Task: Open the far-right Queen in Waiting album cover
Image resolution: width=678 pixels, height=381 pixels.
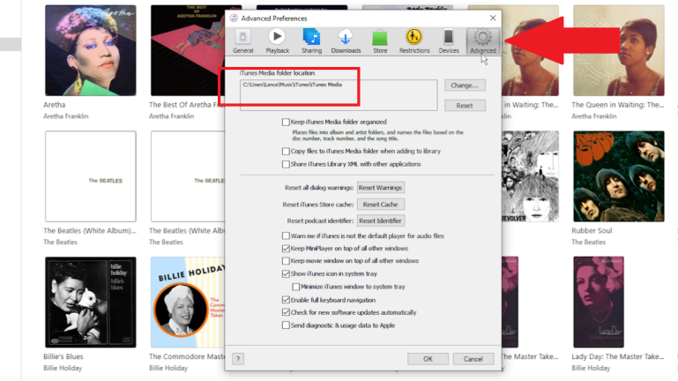Action: 619,50
